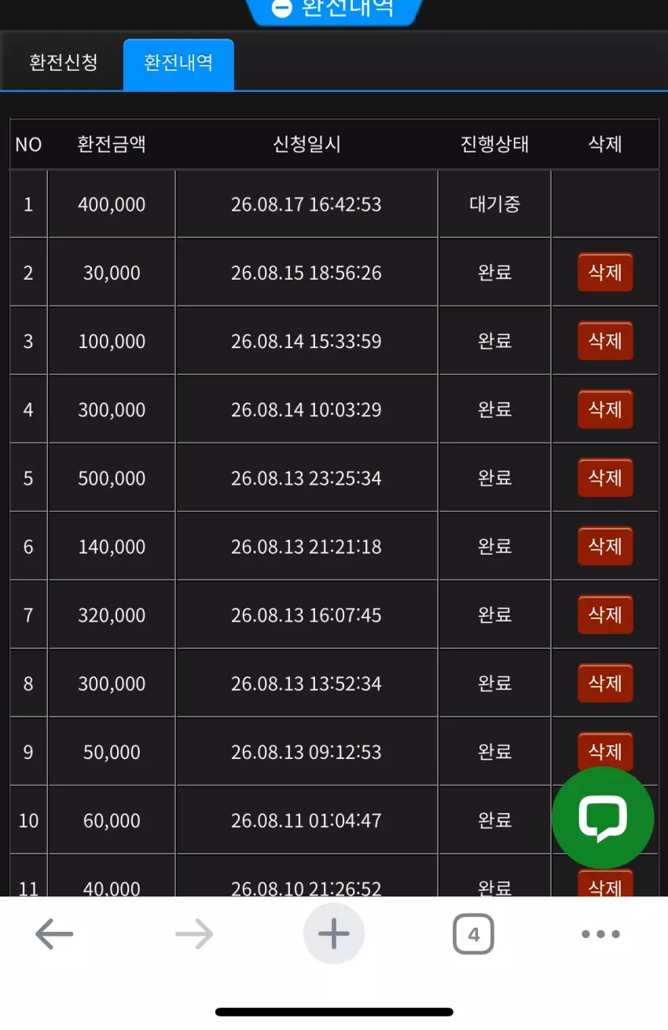Screen dimensions: 668x1030
Task: Select the 환전내역 tab
Action: tap(178, 63)
